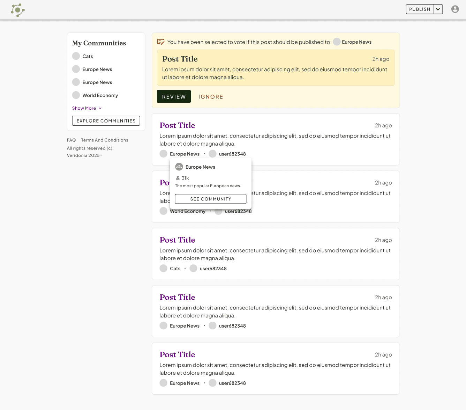Open the Publish dropdown arrow

[x=438, y=9]
